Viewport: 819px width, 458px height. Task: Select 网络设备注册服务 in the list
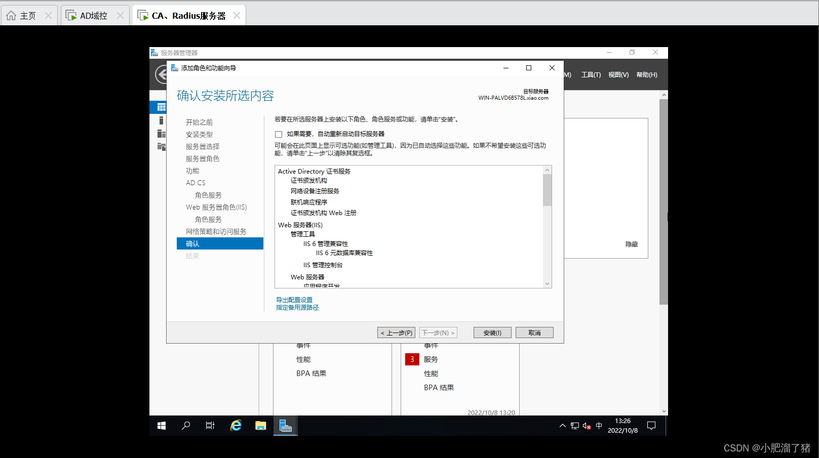315,191
